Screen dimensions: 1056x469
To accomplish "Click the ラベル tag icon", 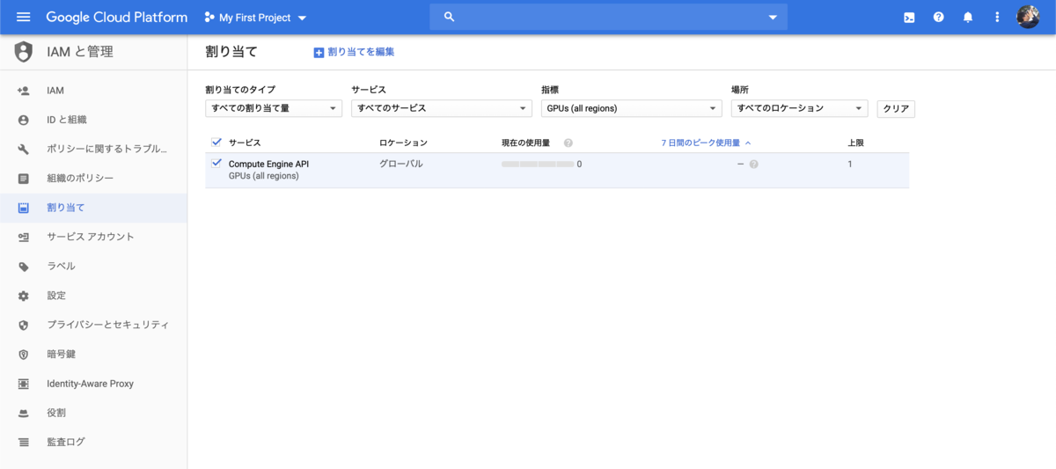I will [x=24, y=267].
